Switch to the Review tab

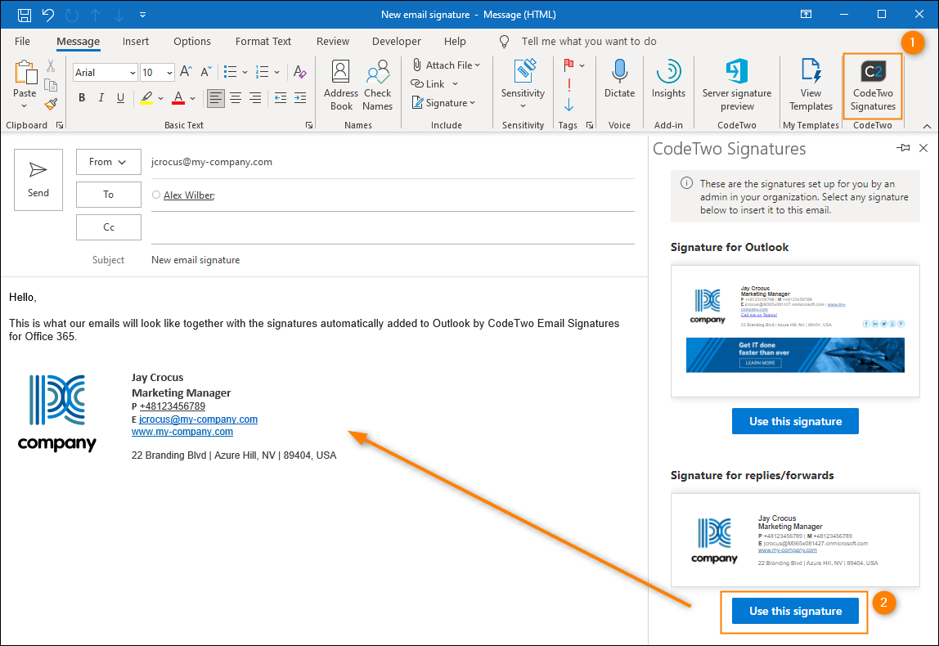(x=332, y=42)
